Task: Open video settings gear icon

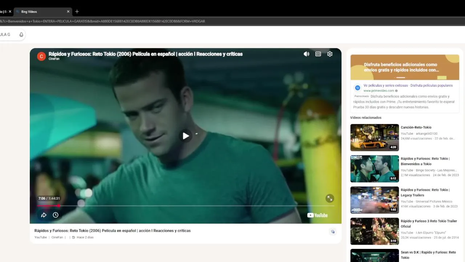Action: [x=330, y=54]
